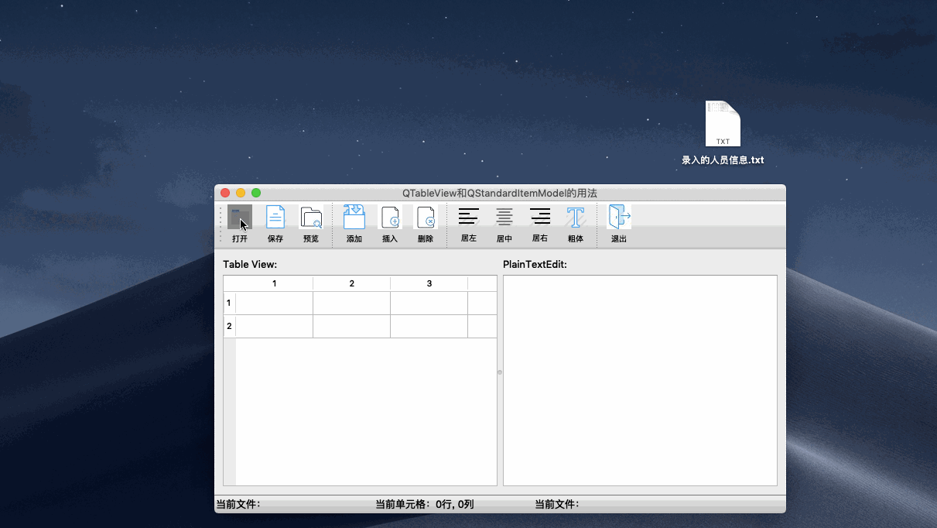
Task: Insert a row using 插入 icon
Action: pos(390,217)
